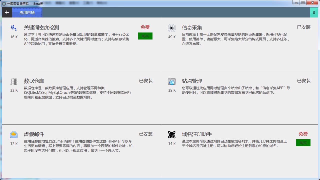Image resolution: width=320 pixels, height=180 pixels.
Task: Open the 关键词密度检测 app title
Action: point(41,27)
